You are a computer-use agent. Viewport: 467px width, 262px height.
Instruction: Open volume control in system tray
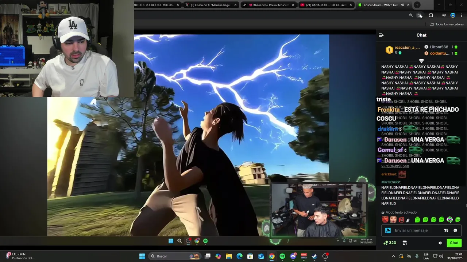pyautogui.click(x=441, y=256)
